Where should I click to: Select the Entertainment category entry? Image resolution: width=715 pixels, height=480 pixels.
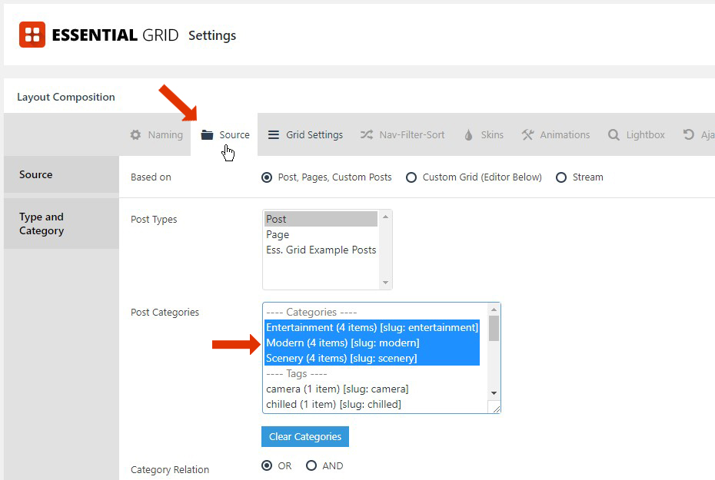(x=372, y=327)
